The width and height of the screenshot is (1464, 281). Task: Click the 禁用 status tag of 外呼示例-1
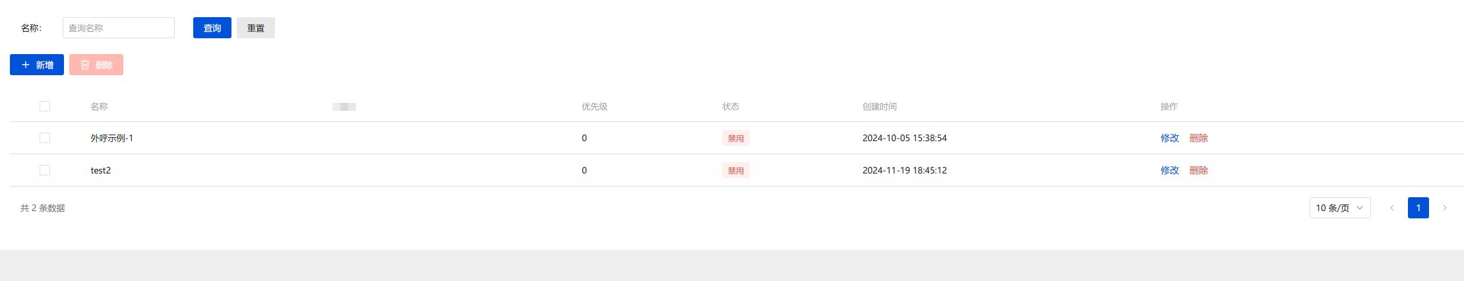pyautogui.click(x=735, y=139)
